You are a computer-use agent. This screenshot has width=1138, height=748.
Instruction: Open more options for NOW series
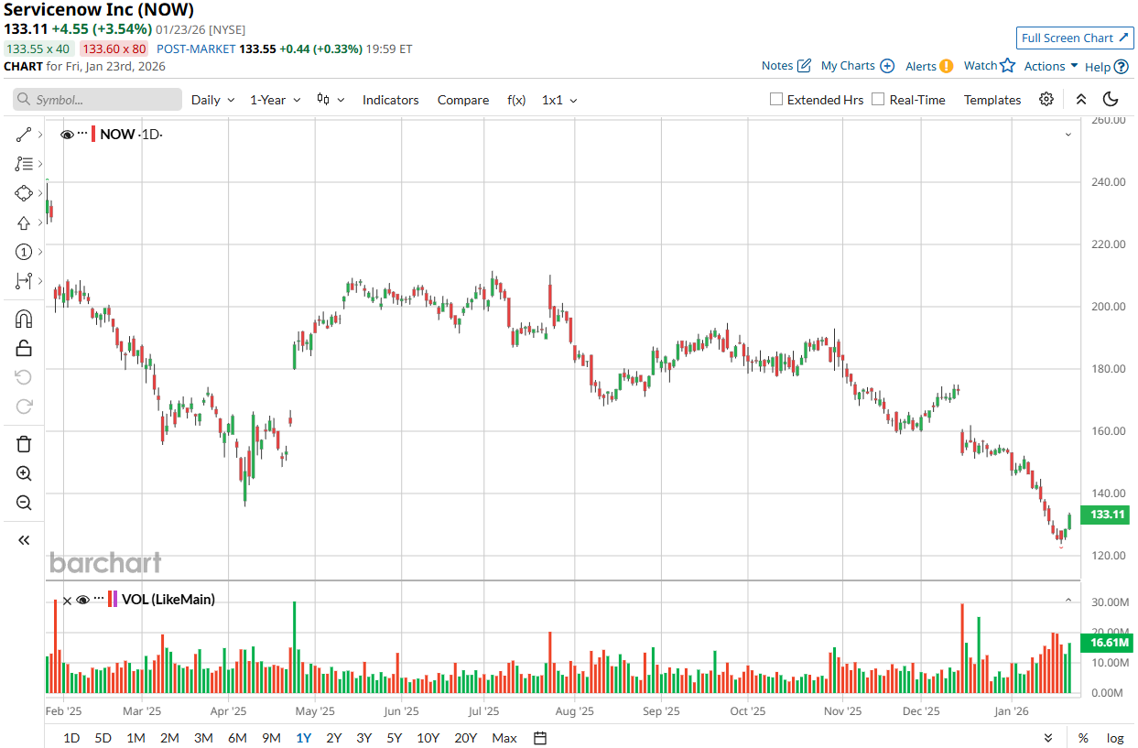(x=81, y=134)
